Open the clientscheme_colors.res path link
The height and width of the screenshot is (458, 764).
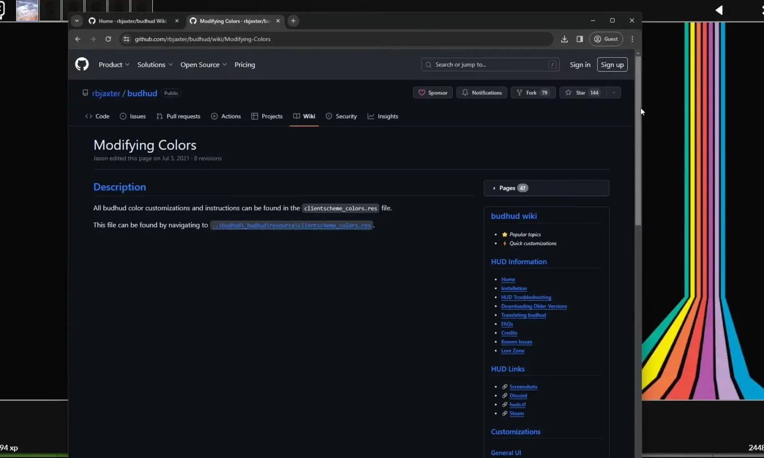pyautogui.click(x=292, y=225)
